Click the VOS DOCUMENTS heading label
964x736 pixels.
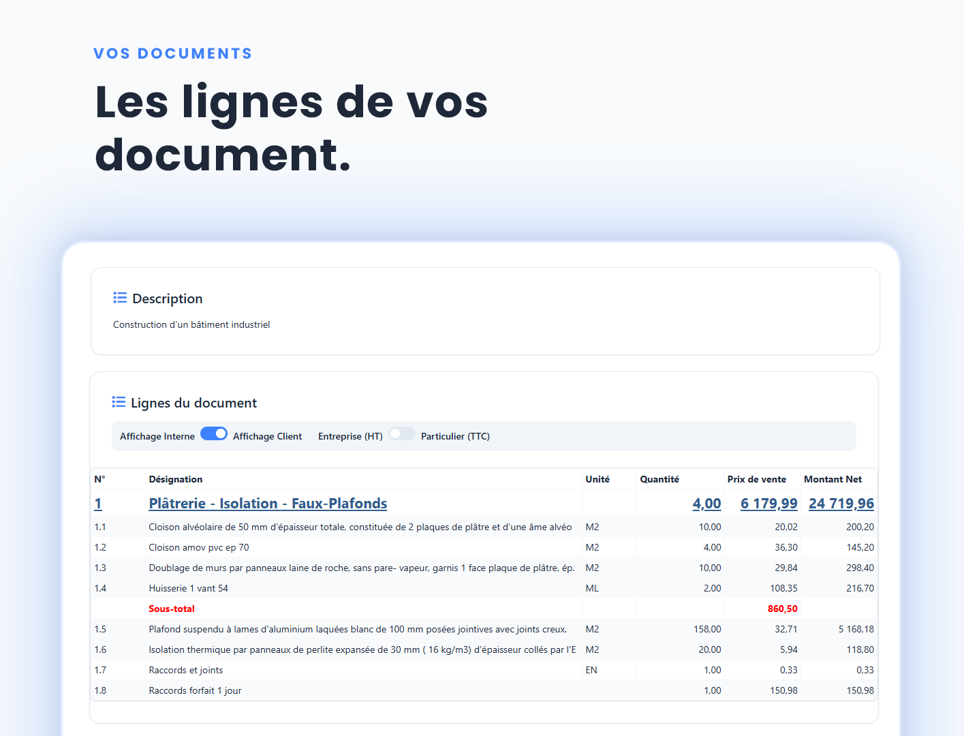point(172,52)
